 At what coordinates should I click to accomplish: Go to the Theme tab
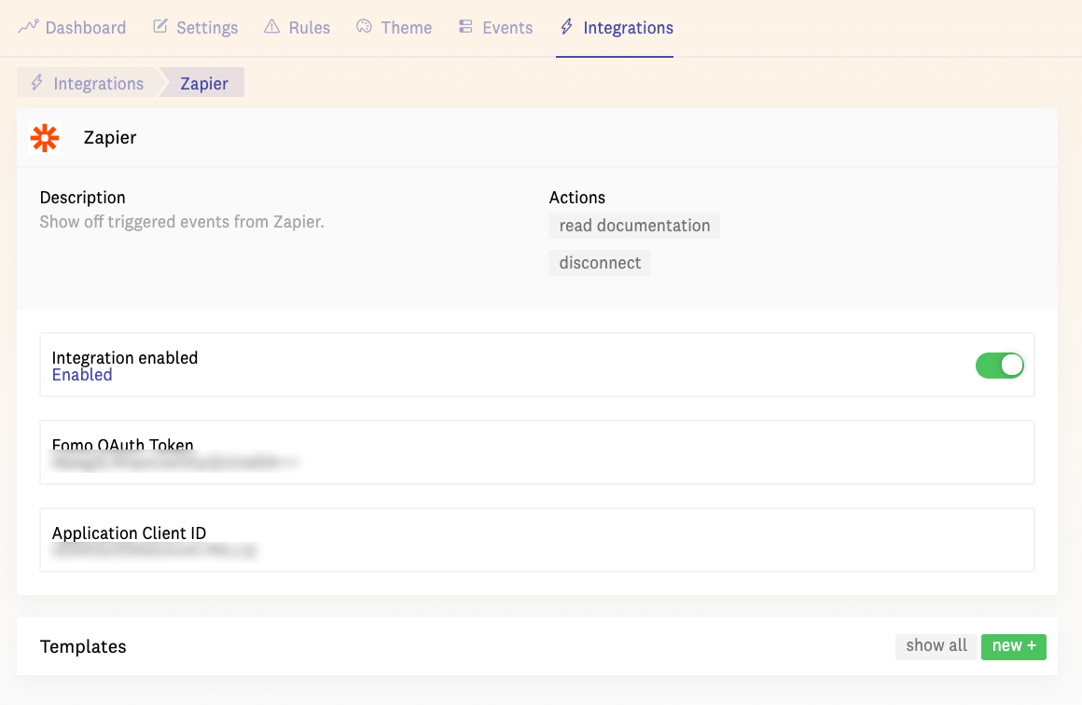394,28
